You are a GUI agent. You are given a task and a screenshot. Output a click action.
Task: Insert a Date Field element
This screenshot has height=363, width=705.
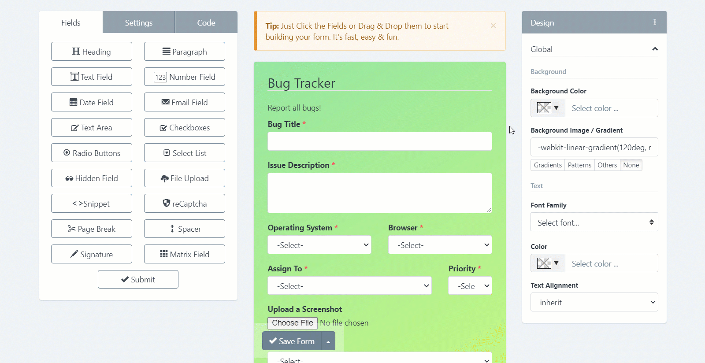click(92, 102)
